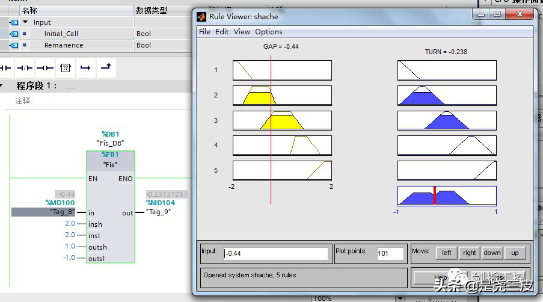543x302 pixels.
Task: Click the tag icon beside Remanence
Action: pyautogui.click(x=14, y=45)
